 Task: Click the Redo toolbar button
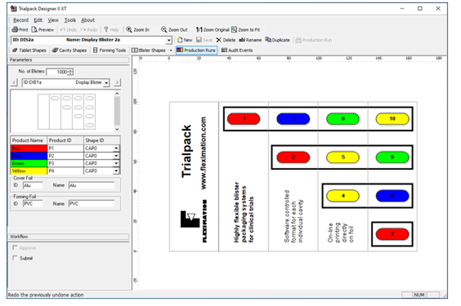pos(89,29)
